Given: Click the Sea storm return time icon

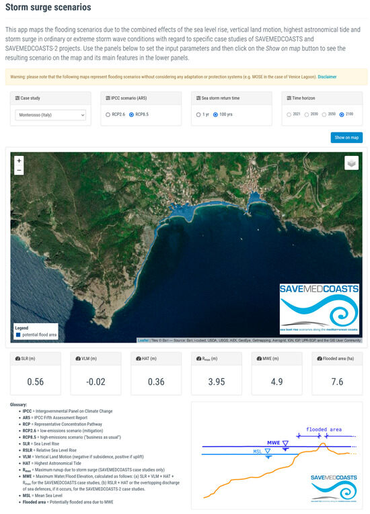Looking at the screenshot, I should [198, 98].
